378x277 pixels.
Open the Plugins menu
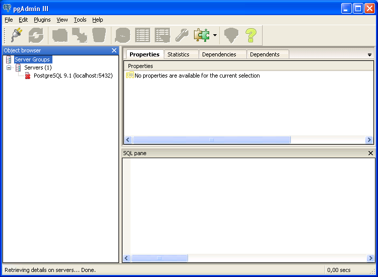click(42, 20)
